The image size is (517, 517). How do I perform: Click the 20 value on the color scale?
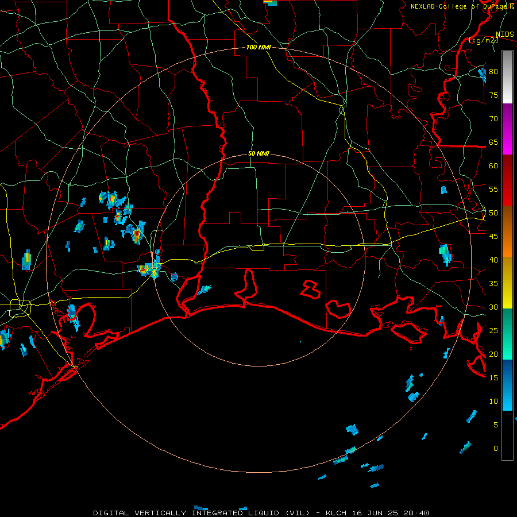click(493, 354)
